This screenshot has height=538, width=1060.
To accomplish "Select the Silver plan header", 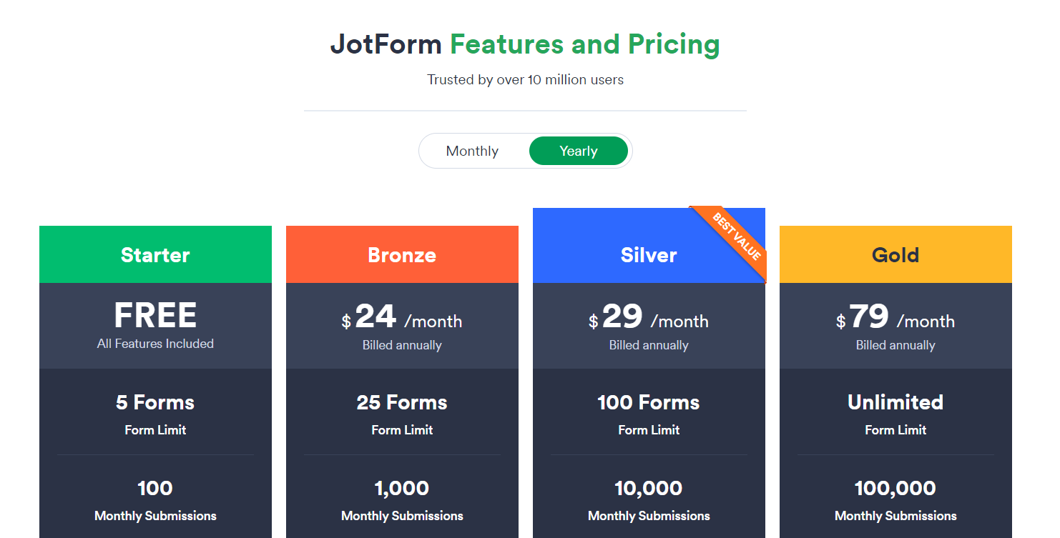I will coord(649,254).
